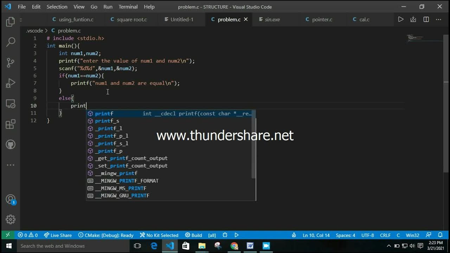Viewport: 450px width, 253px height.
Task: Change indentation via Spaces: 4
Action: click(345, 235)
